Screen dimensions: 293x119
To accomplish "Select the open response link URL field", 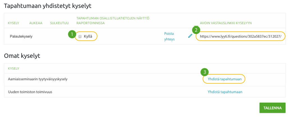I will pyautogui.click(x=241, y=36).
